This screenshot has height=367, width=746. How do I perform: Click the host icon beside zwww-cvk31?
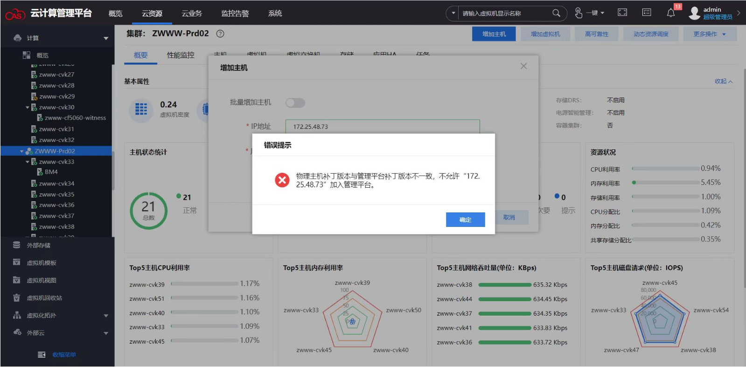coord(34,129)
